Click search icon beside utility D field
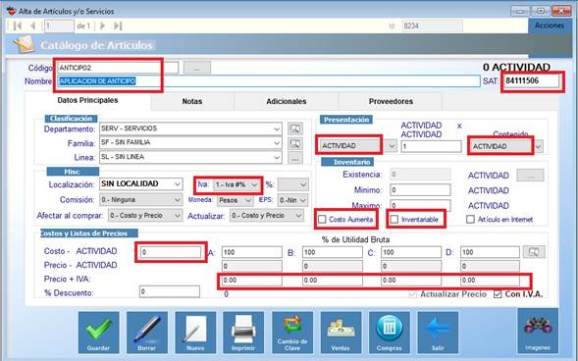 [x=534, y=252]
